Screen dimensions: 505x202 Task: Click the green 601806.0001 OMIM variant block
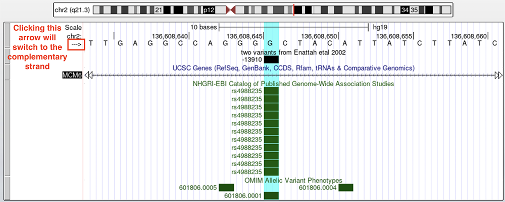271,195
